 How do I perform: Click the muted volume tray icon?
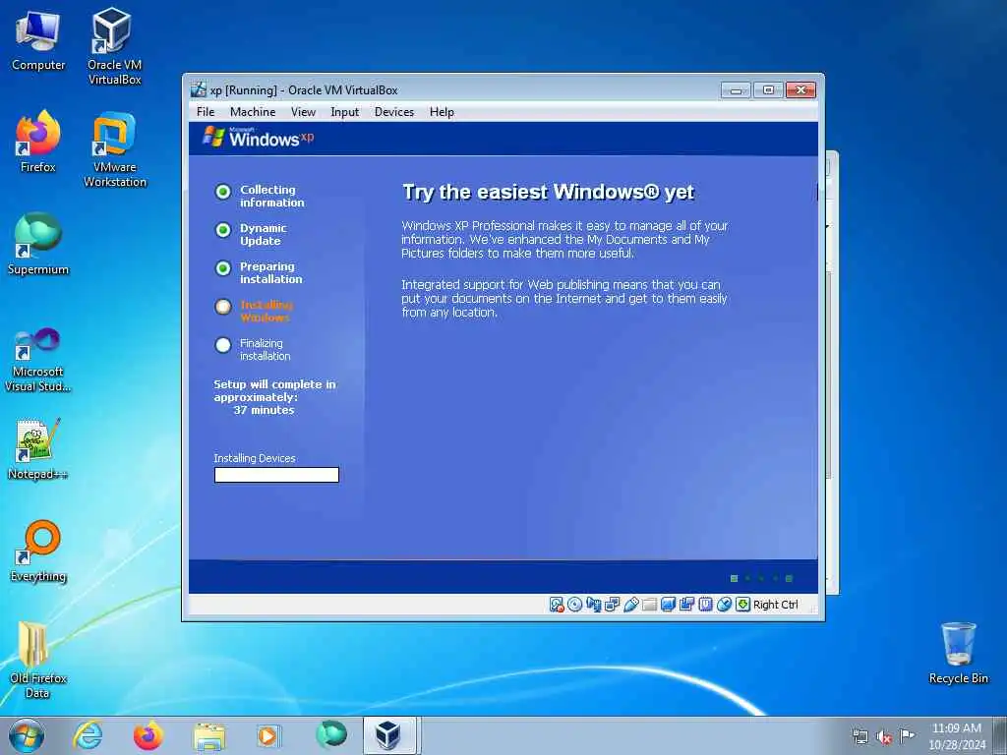(x=884, y=736)
